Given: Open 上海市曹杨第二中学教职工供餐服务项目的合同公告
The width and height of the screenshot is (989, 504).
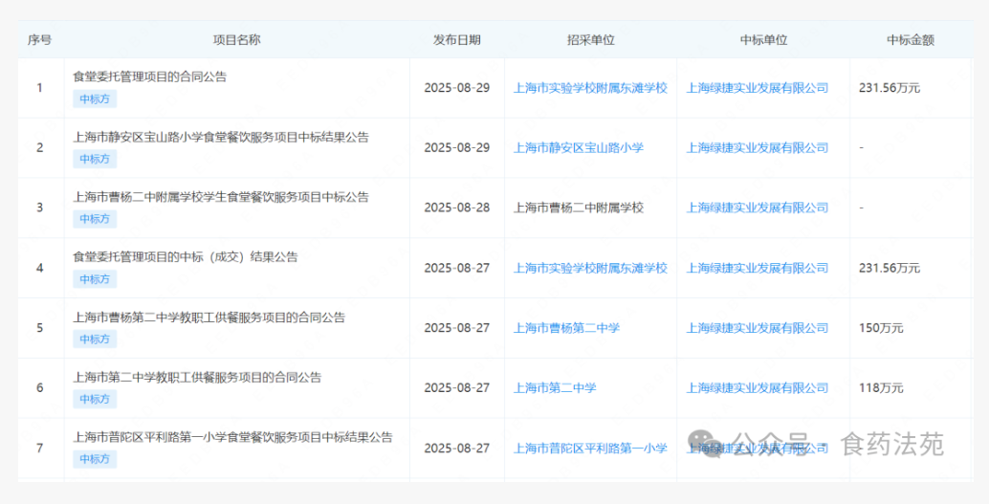Looking at the screenshot, I should (209, 318).
